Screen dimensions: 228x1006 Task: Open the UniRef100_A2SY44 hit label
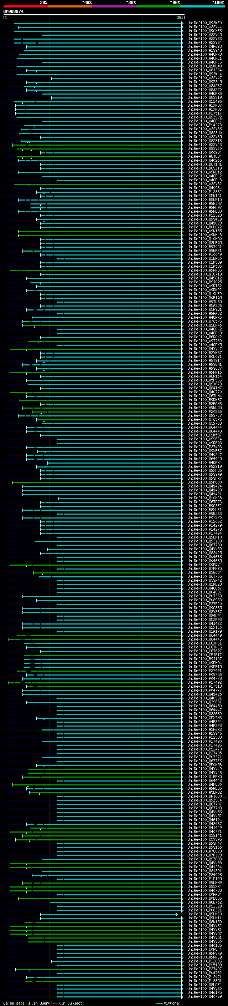coord(204,27)
